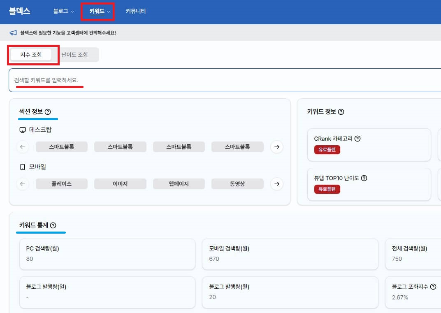Show help for CRank 카테고리
This screenshot has height=313, width=441.
tap(357, 139)
